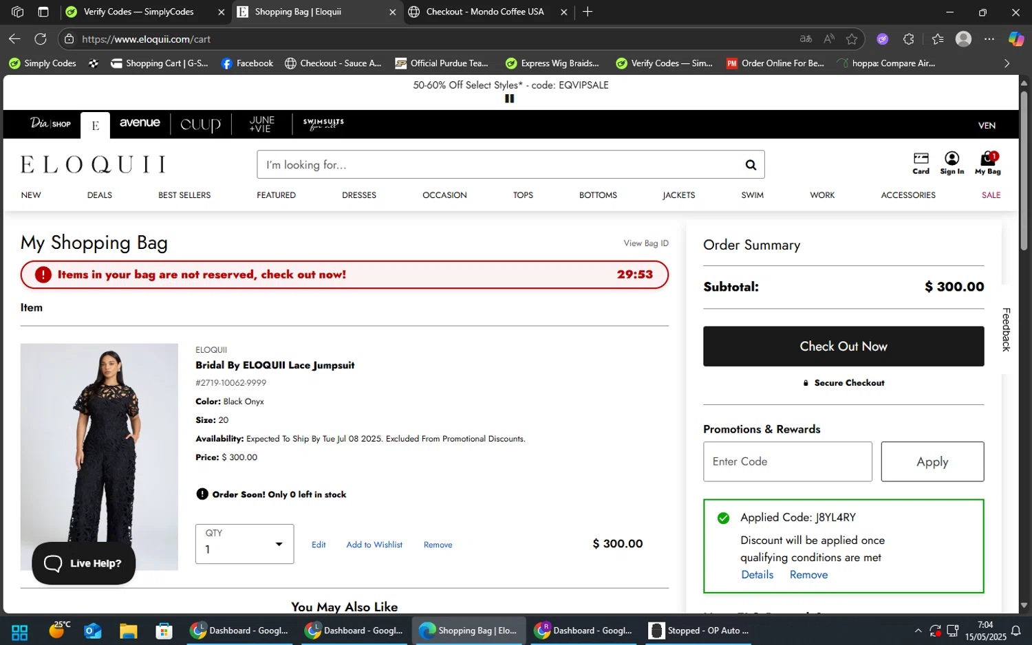Click the browser back arrow
Image resolution: width=1032 pixels, height=645 pixels.
[14, 39]
